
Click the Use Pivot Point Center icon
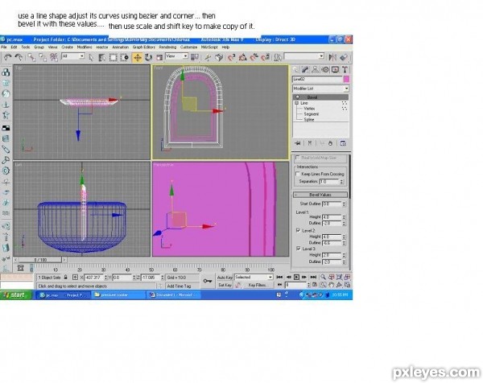tap(194, 57)
